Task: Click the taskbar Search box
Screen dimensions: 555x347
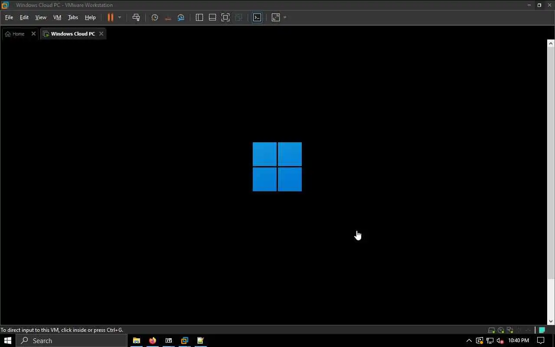Action: pos(72,340)
